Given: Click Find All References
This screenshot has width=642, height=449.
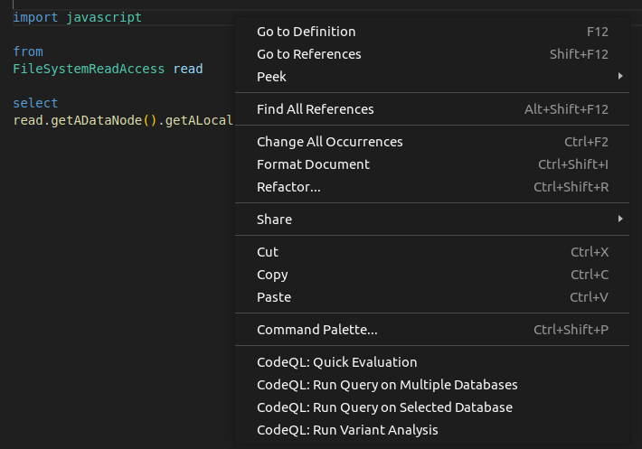Looking at the screenshot, I should click(316, 109).
